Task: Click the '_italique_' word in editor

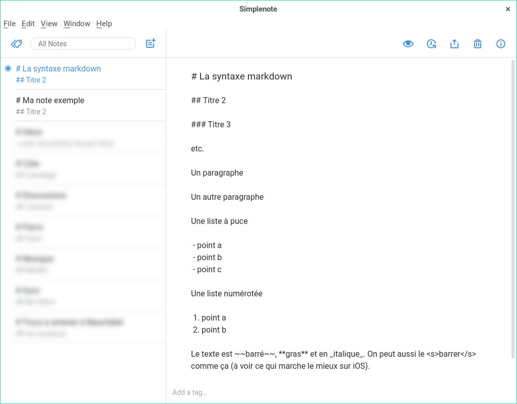Action: (346, 354)
